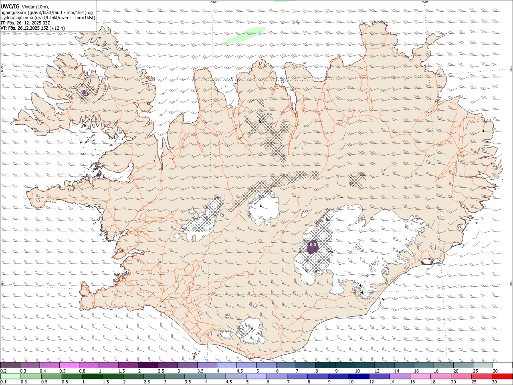This screenshot has width=513, height=385.
Task: Click the black wind flag on the east coast
Action: coord(484,130)
